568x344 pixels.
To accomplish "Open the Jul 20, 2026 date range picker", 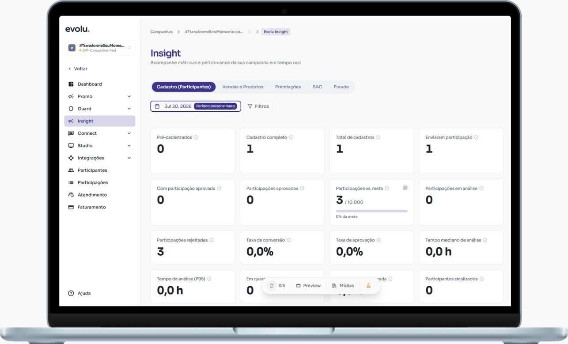I will tap(196, 106).
